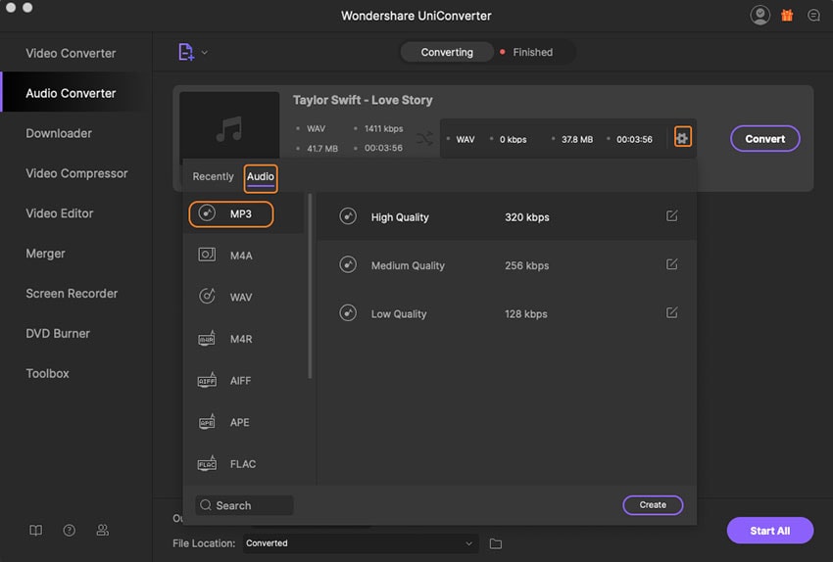This screenshot has width=833, height=562.
Task: Open the output settings gear icon
Action: tap(682, 138)
